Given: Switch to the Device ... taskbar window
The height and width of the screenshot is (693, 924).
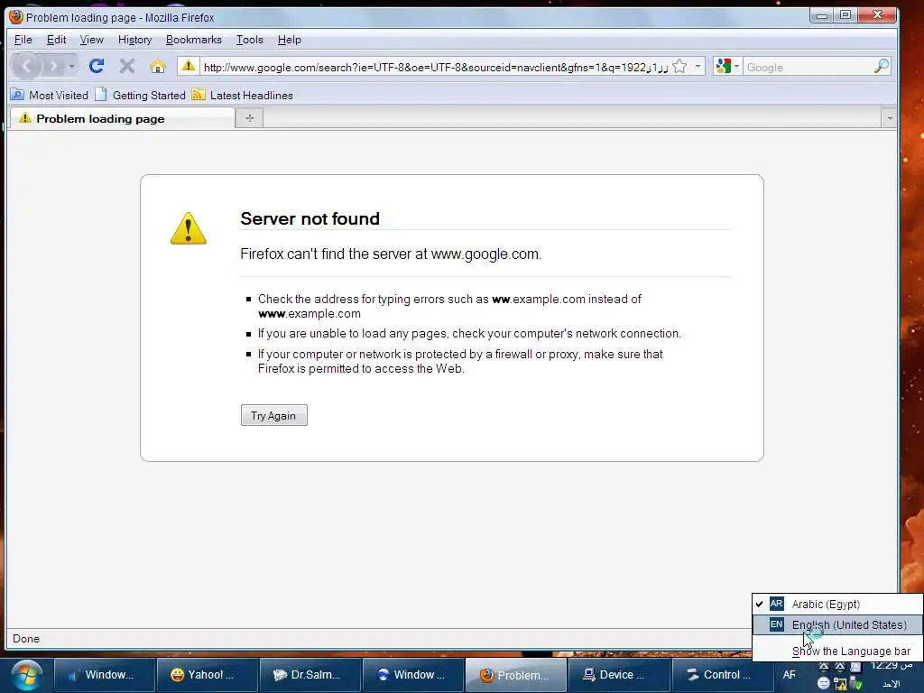Looking at the screenshot, I should pyautogui.click(x=618, y=675).
